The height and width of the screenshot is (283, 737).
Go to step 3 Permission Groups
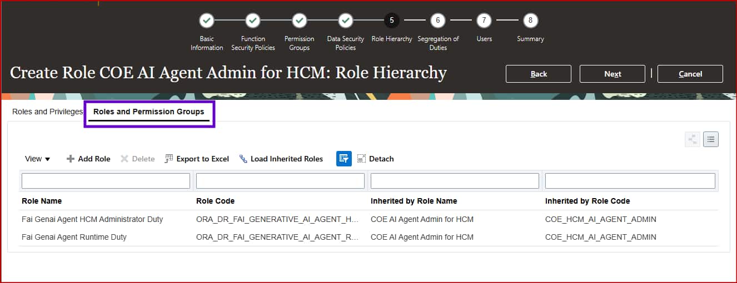pyautogui.click(x=300, y=21)
